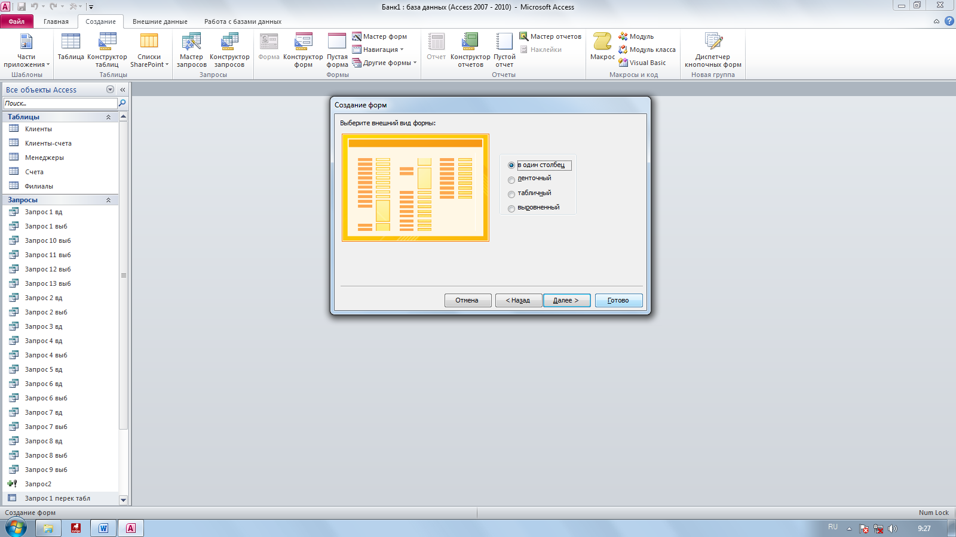956x537 pixels.
Task: Click the navigation pane search field
Action: point(60,103)
